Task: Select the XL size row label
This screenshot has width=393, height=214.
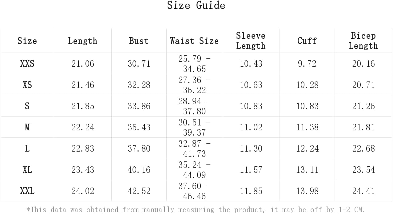Action: [x=27, y=170]
